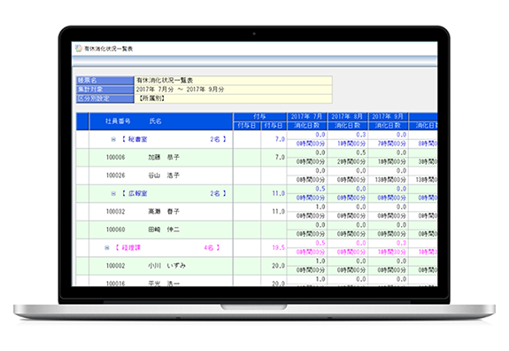Click the 秘書室 group label text

coord(137,139)
